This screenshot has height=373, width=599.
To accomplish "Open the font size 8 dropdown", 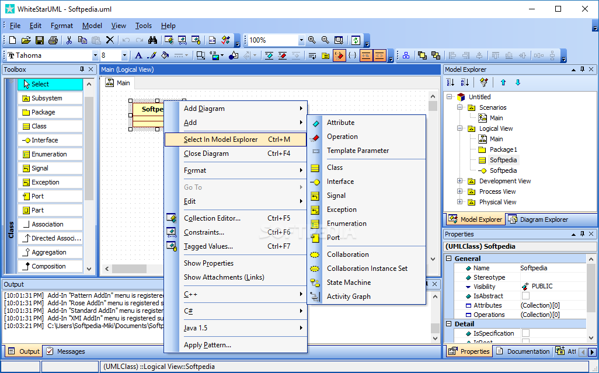I will (x=124, y=55).
